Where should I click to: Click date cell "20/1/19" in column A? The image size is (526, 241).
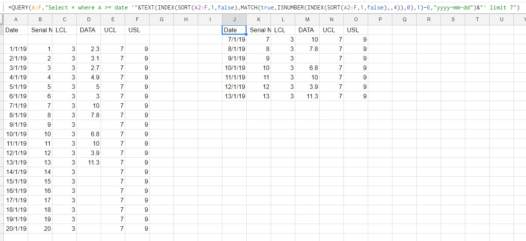pyautogui.click(x=16, y=229)
